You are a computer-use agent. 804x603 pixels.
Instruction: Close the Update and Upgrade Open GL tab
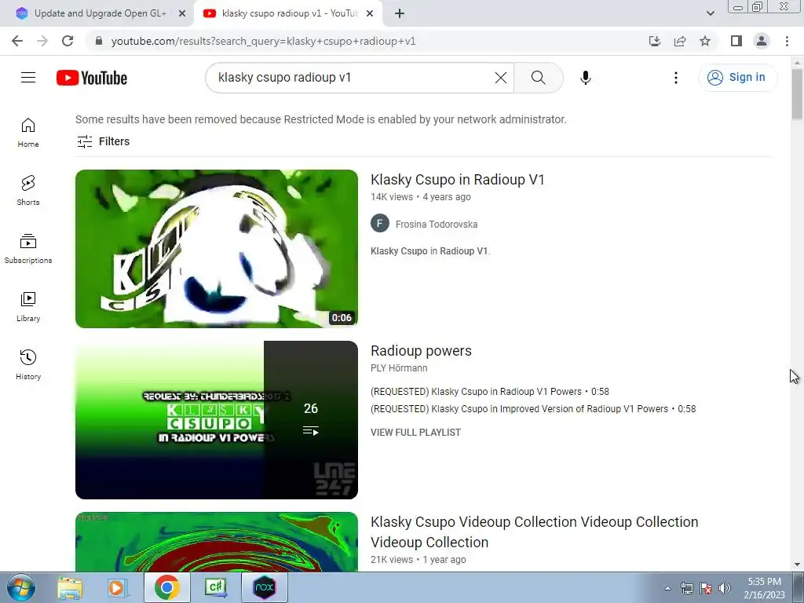(182, 13)
